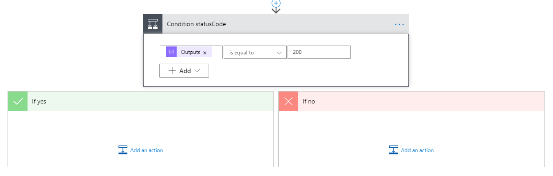Expand the Add row dropdown button
This screenshot has width=553, height=176.
click(184, 71)
